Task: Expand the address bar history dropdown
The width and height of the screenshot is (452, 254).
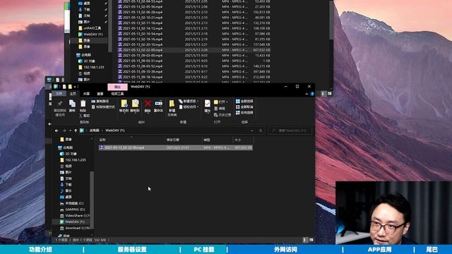Action: click(x=252, y=131)
